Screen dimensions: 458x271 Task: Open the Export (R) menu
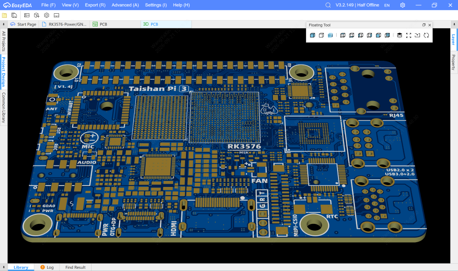tap(95, 5)
